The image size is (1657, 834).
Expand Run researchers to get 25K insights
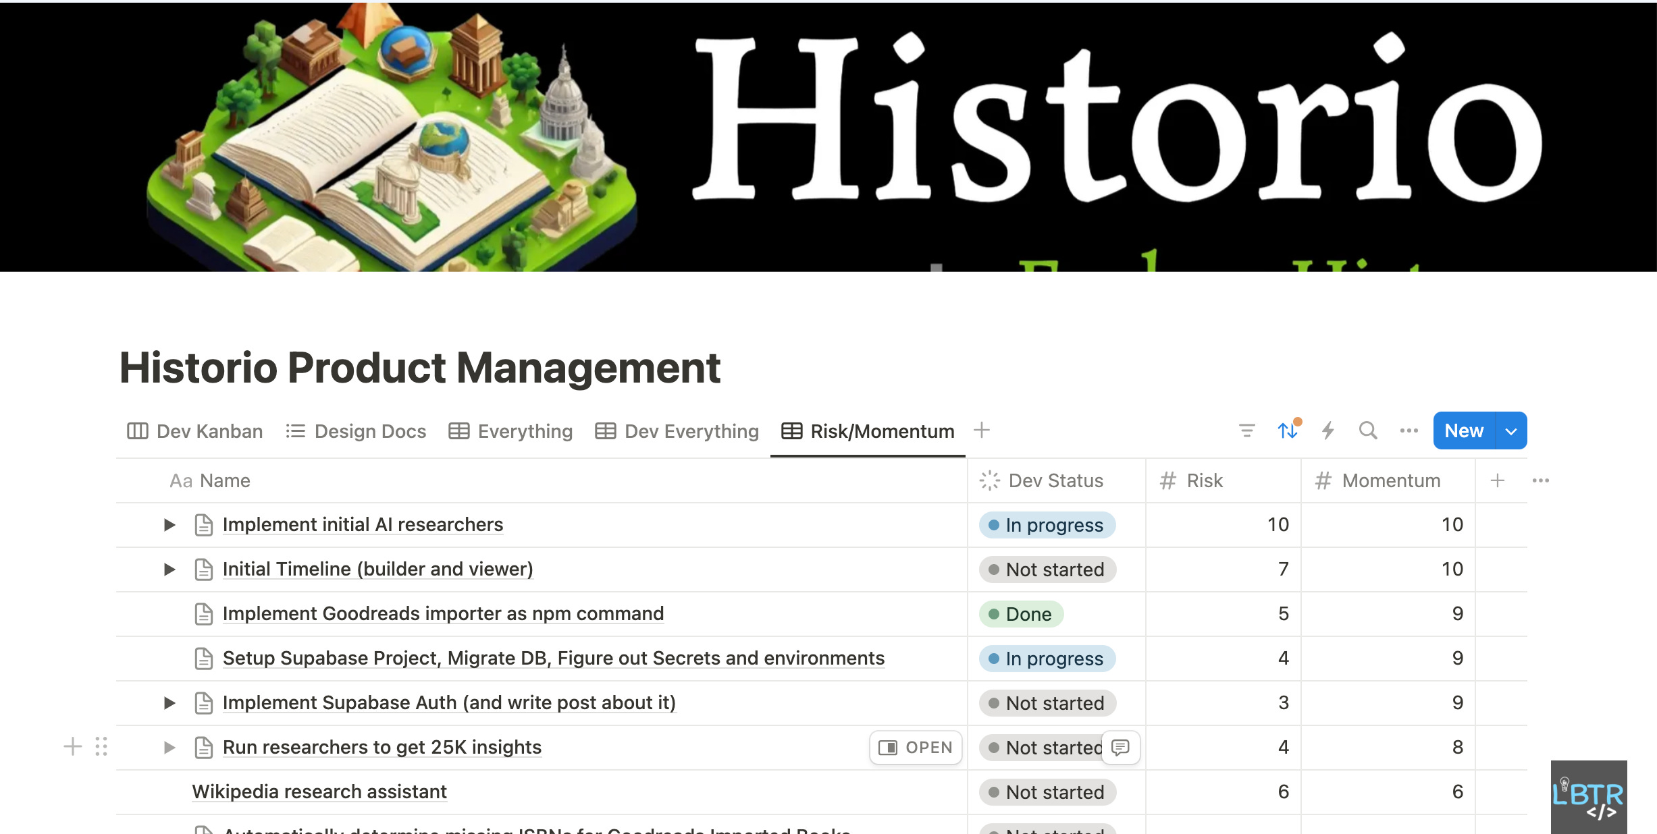(169, 747)
